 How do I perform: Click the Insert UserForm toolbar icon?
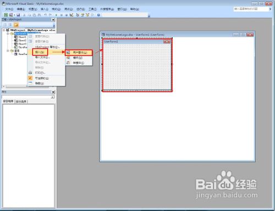click(x=11, y=15)
